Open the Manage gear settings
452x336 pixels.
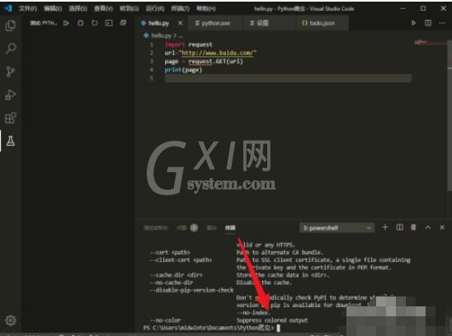click(x=11, y=320)
